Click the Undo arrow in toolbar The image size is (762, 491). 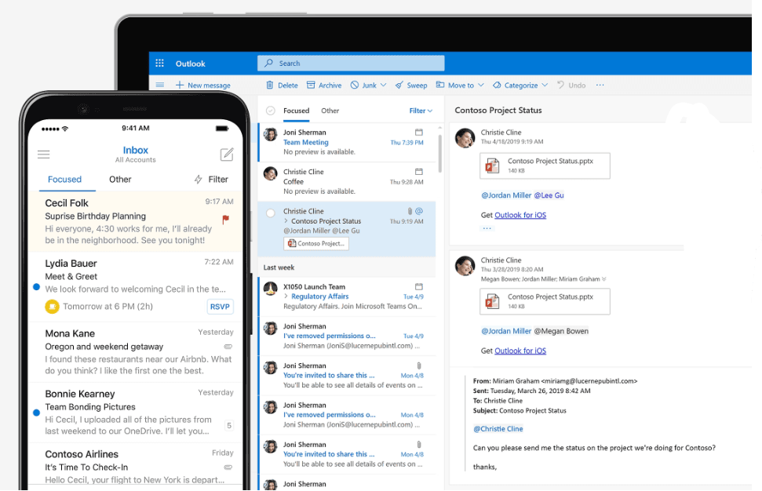pos(560,85)
